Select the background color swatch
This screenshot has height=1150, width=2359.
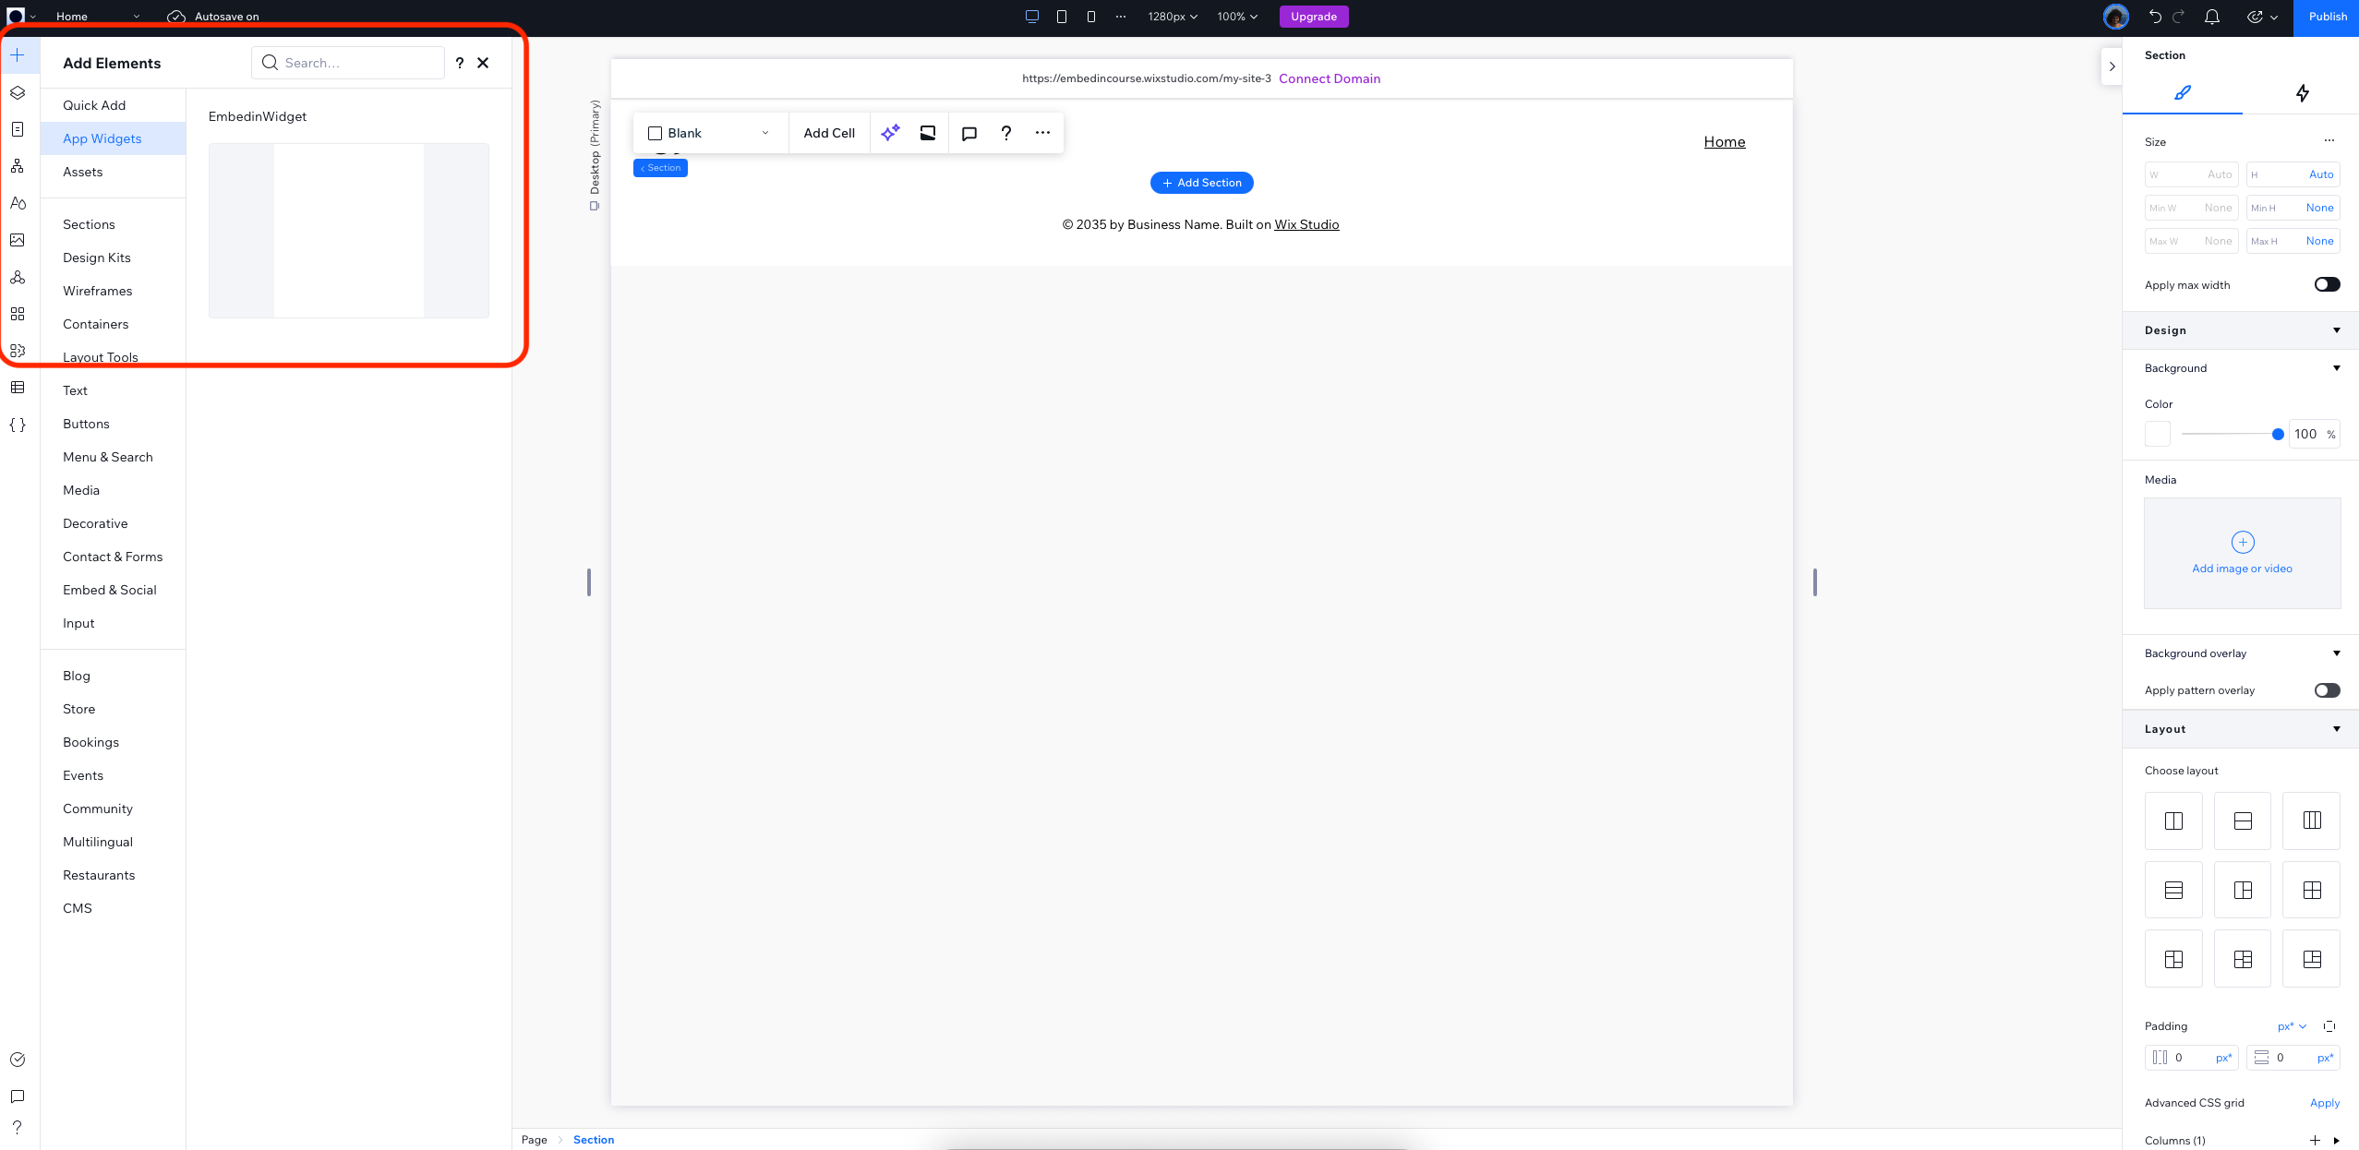[2158, 434]
